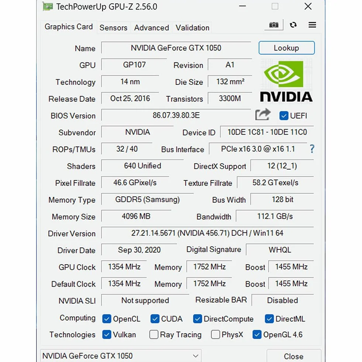362x362 pixels.
Task: Click the Revision field showing A1
Action: coord(230,65)
